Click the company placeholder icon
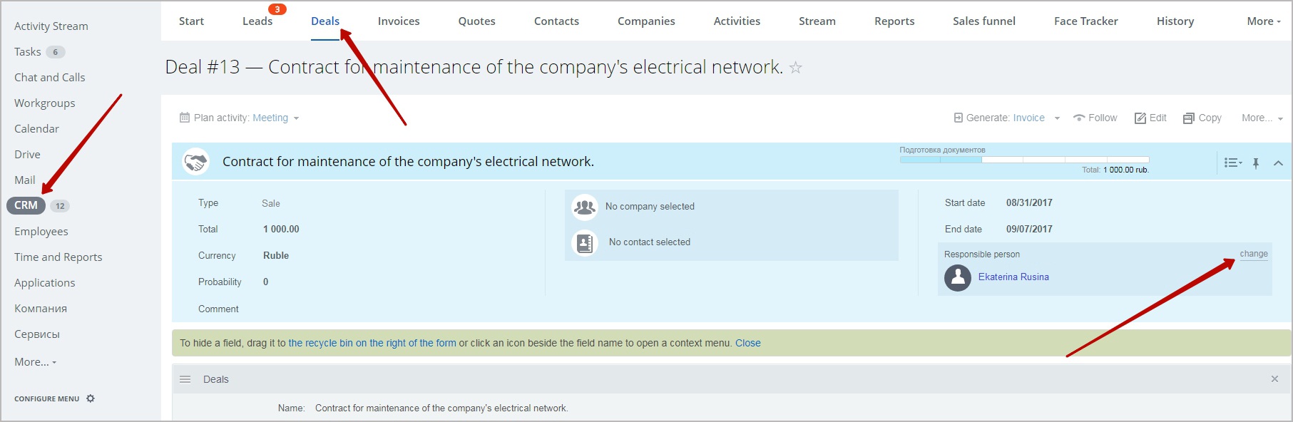This screenshot has height=422, width=1293. (585, 207)
